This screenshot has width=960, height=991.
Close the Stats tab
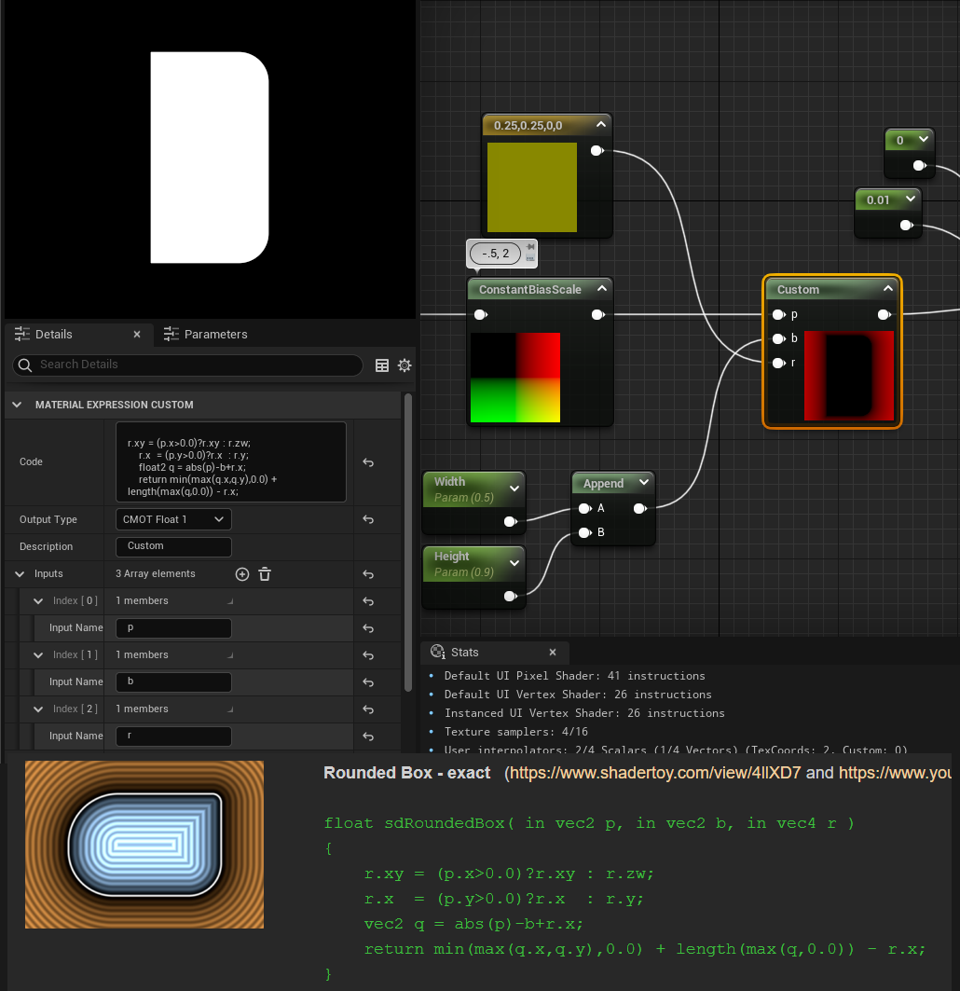tap(553, 653)
